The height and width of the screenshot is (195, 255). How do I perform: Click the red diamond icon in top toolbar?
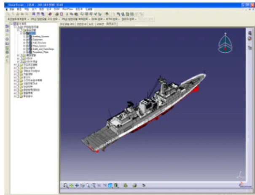pos(50,14)
